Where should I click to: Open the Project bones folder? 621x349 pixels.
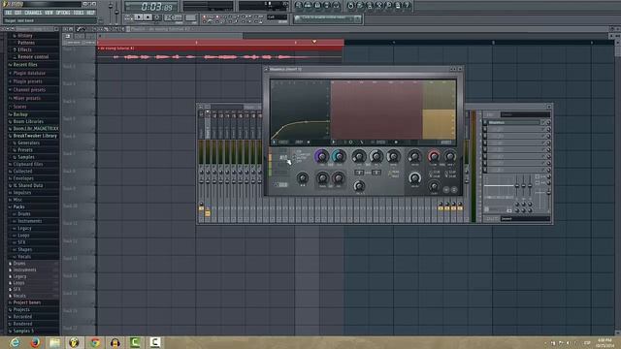(x=27, y=302)
